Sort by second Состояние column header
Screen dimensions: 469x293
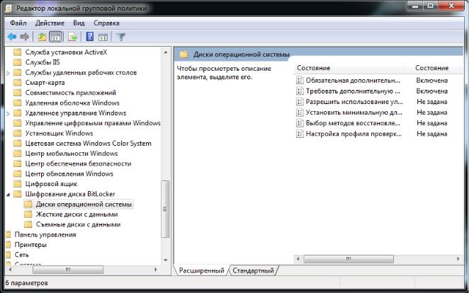(431, 68)
